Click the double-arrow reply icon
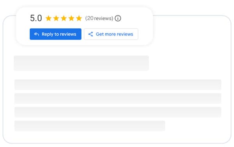The image size is (234, 147). pos(36,34)
